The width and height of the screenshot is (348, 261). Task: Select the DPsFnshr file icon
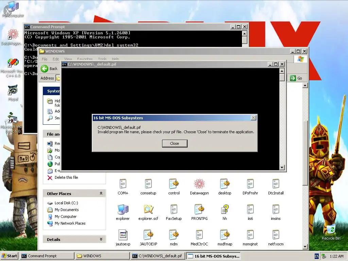250,187
